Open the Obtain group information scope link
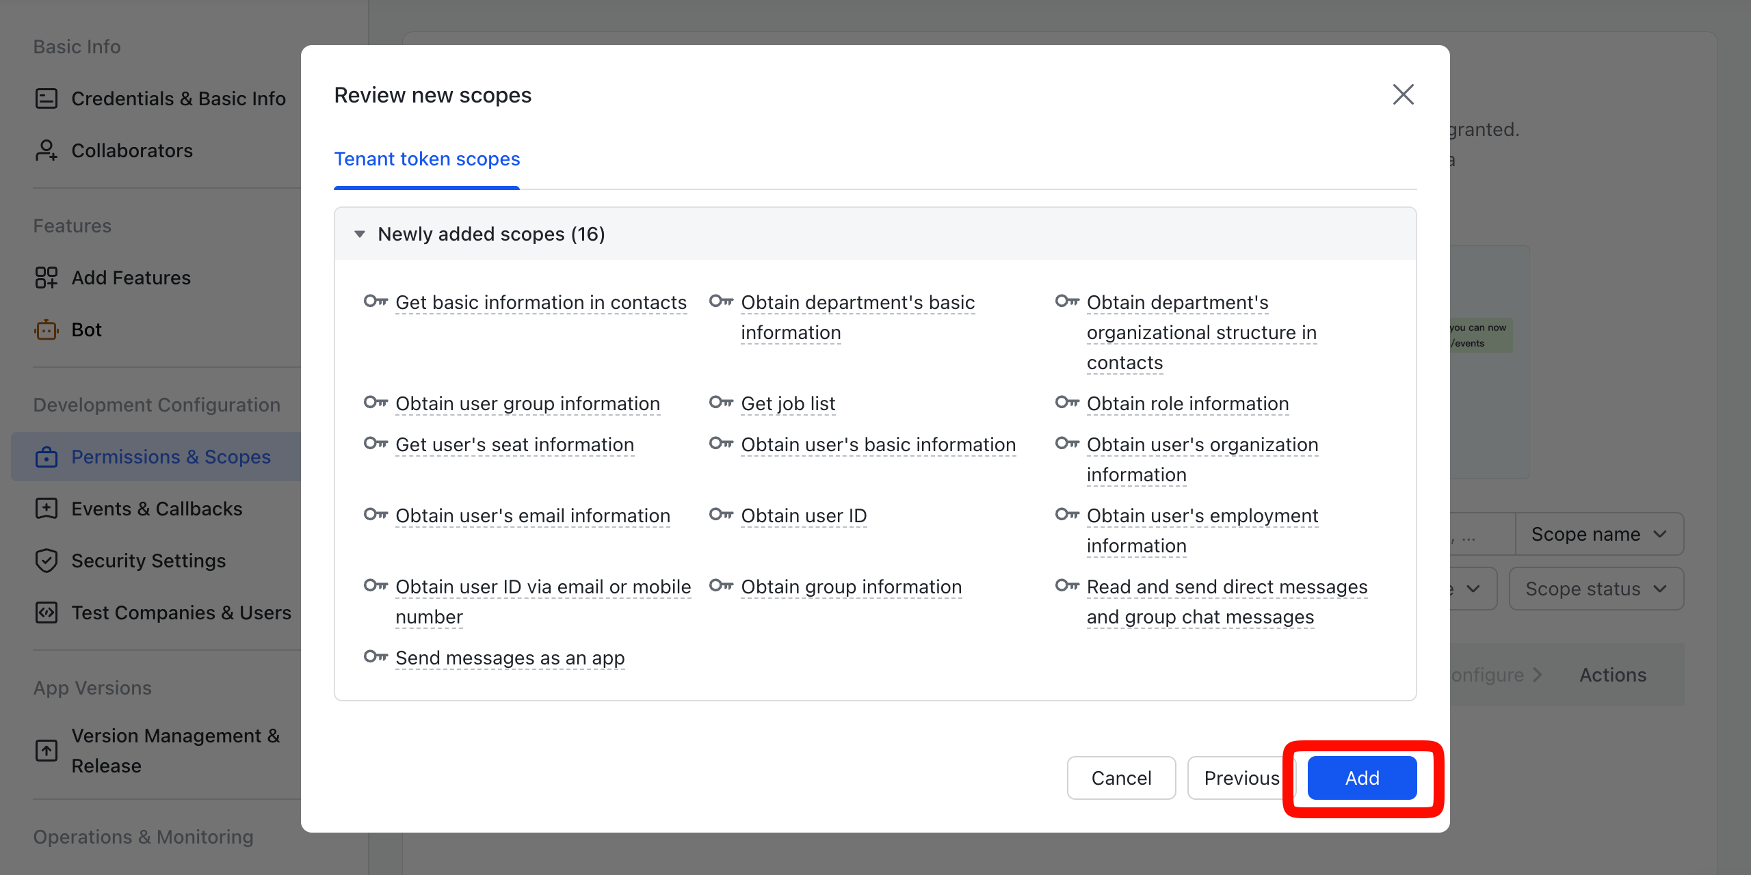The image size is (1751, 875). tap(851, 587)
